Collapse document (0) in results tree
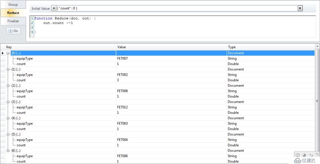 8,53
